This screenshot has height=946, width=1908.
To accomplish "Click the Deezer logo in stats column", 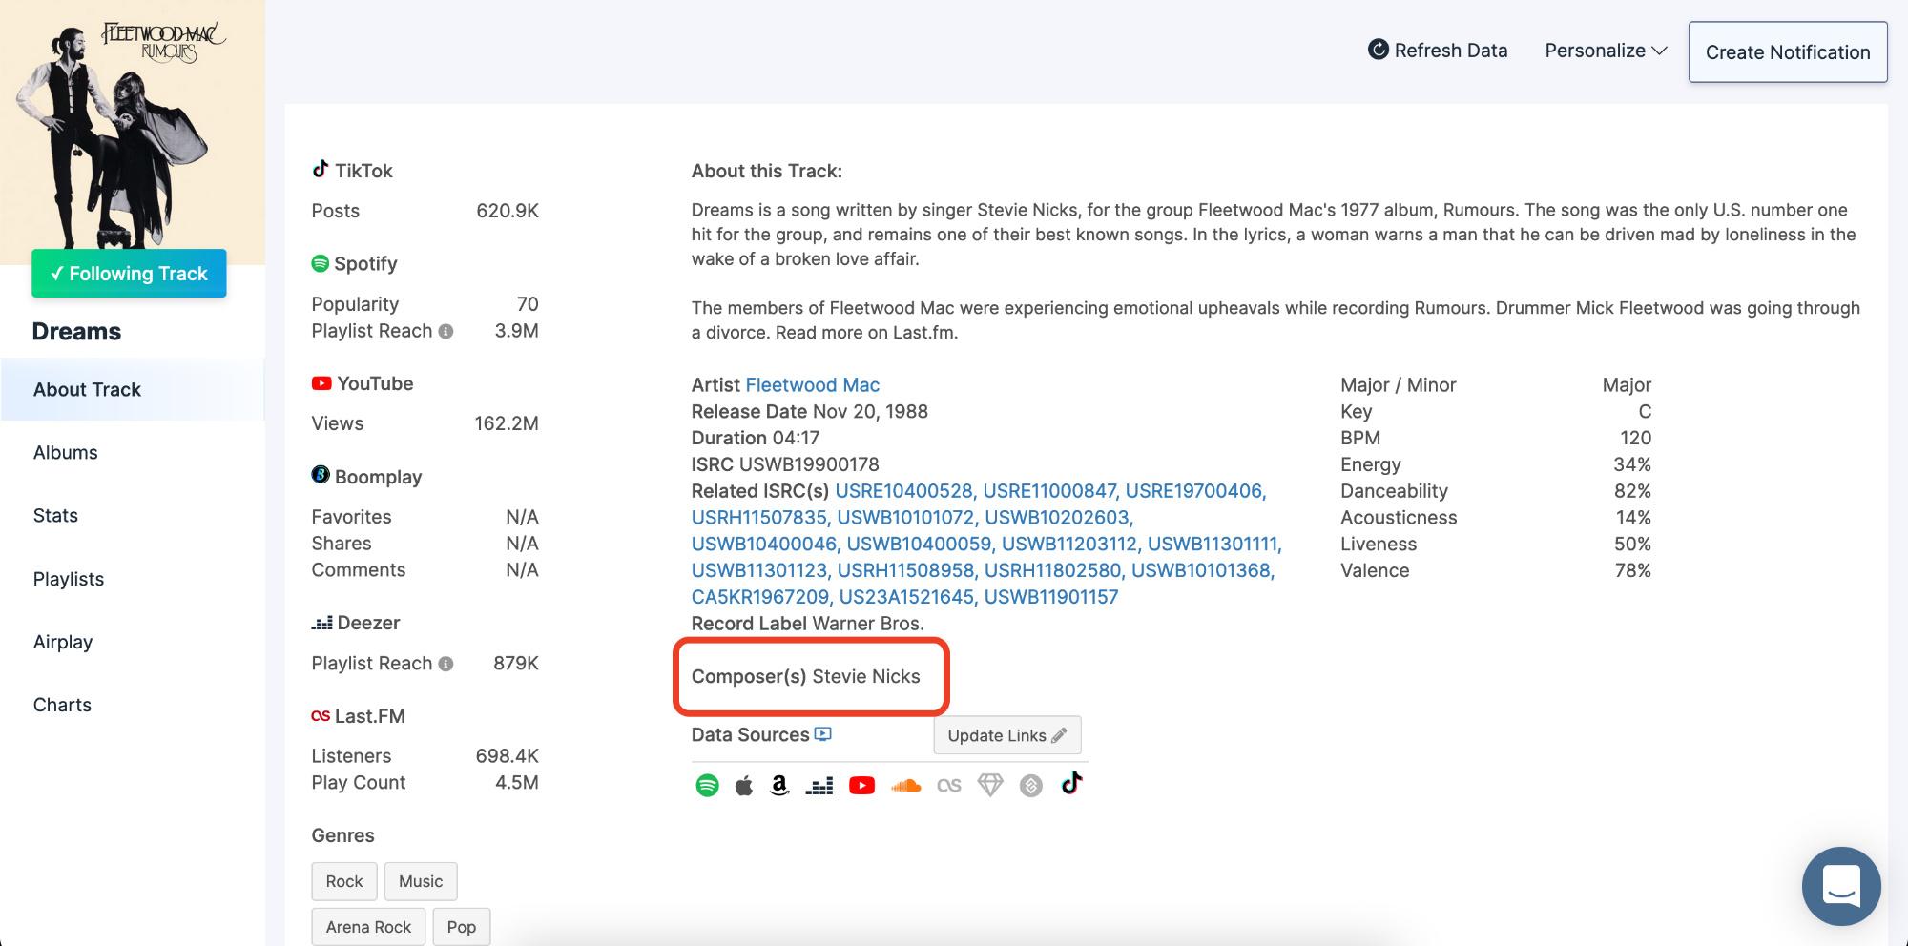I will click(x=322, y=624).
